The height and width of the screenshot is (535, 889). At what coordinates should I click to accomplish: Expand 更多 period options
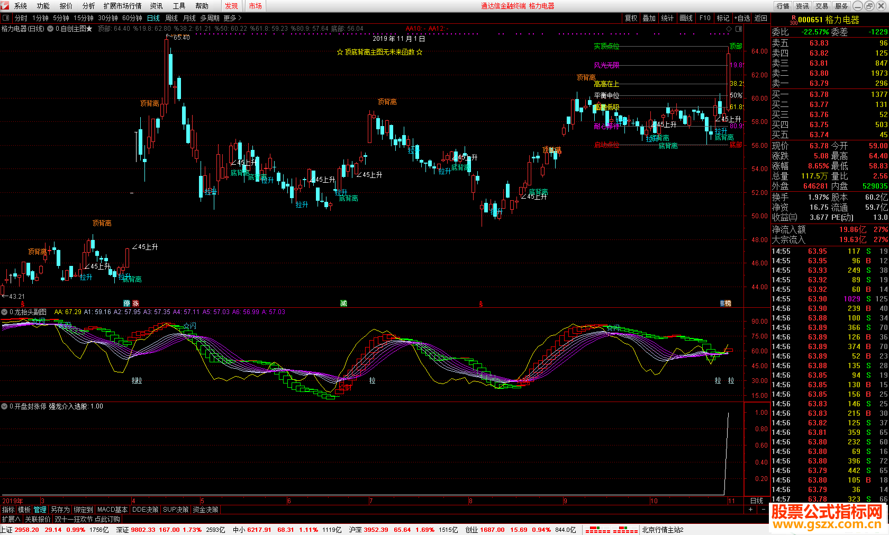click(x=232, y=18)
